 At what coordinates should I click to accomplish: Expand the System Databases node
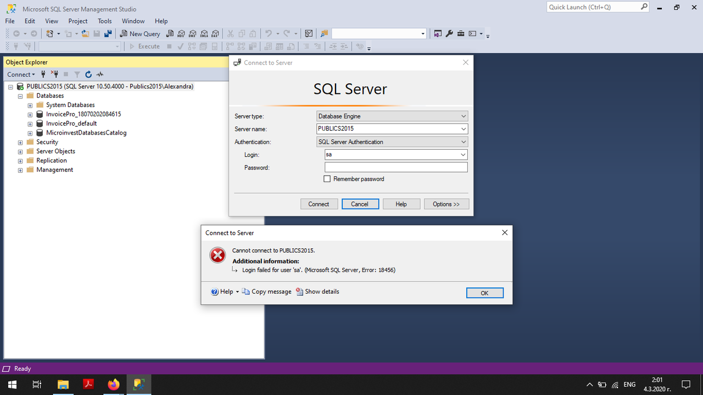[x=30, y=105]
